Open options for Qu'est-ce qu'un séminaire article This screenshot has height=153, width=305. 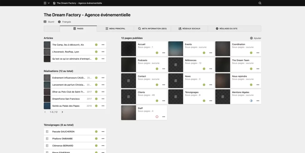(x=103, y=59)
